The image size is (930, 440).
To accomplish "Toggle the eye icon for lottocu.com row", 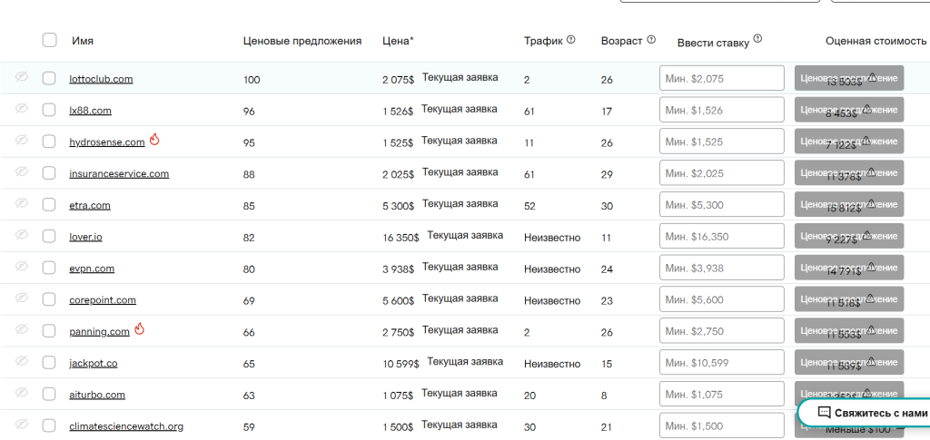I will (22, 78).
